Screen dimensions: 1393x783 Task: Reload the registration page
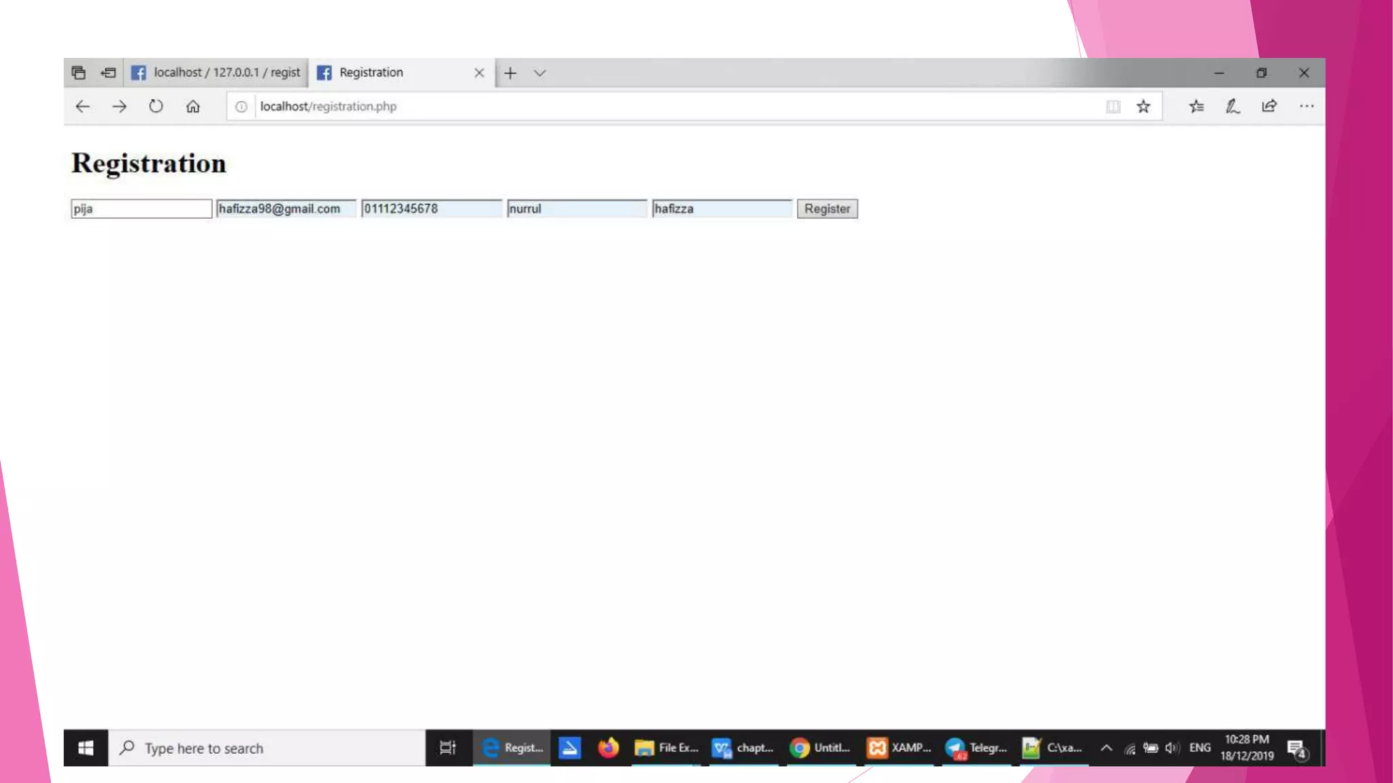[156, 107]
